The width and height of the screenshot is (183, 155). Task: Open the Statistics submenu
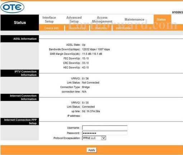point(101,28)
